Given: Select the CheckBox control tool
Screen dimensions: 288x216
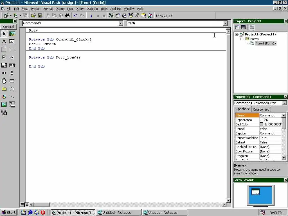Looking at the screenshot, I should [4, 57].
